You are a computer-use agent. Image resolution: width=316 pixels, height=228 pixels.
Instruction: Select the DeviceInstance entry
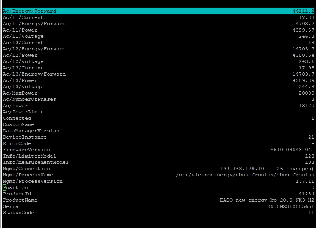158,137
